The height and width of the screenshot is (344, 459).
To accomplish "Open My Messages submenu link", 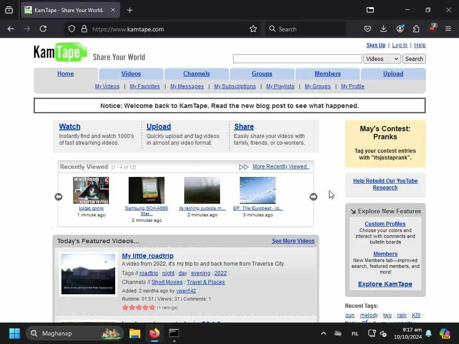I will point(187,86).
